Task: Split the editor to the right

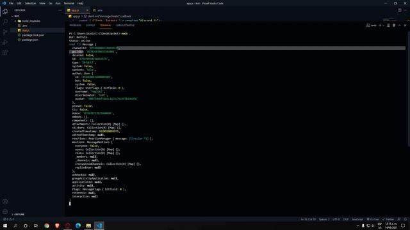Action: (x=400, y=10)
